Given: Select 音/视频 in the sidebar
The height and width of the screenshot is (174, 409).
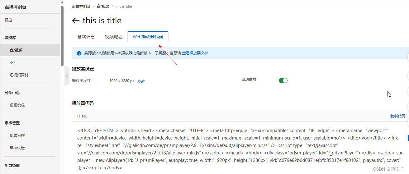Looking at the screenshot, I should point(30,50).
